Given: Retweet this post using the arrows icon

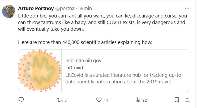Looking at the screenshot, I should (60, 100).
